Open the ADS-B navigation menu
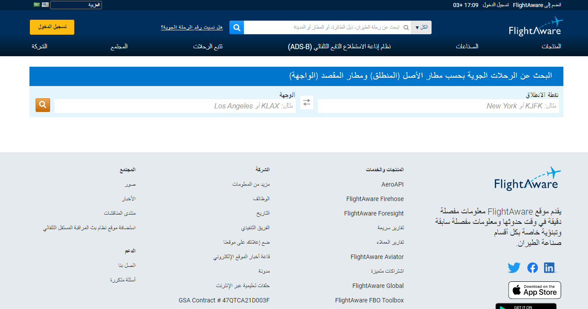 pos(340,47)
